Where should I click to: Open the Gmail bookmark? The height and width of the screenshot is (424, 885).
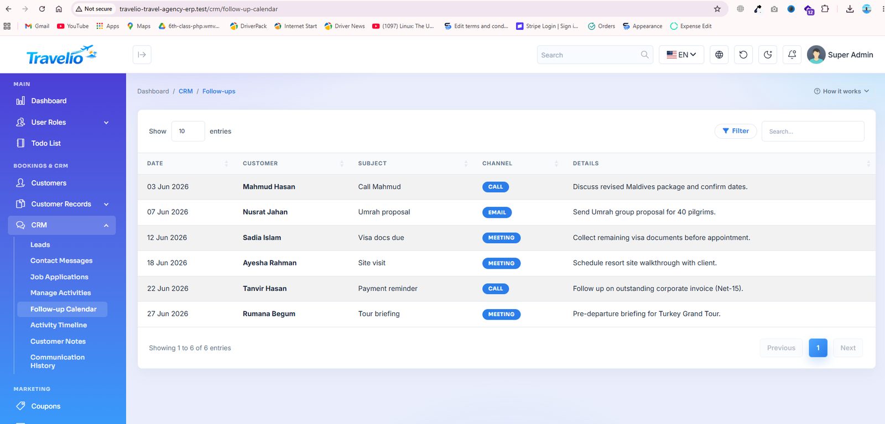pyautogui.click(x=37, y=26)
